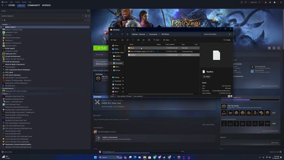Open the game info icon beside the gear
Image resolution: width=284 pixels, height=160 pixels.
274,48
